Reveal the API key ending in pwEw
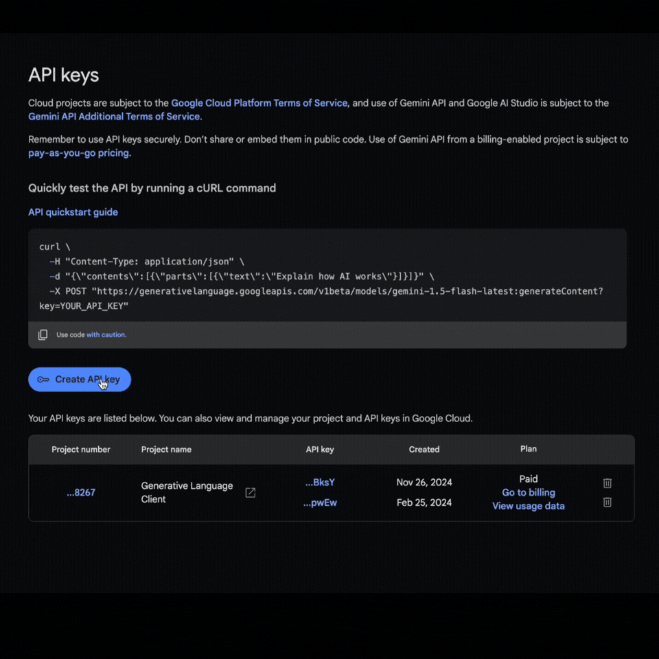This screenshot has width=659, height=659. pos(320,502)
